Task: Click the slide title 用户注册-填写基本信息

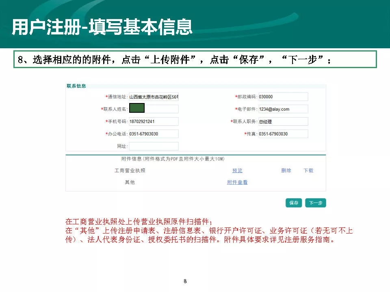Action: 102,27
